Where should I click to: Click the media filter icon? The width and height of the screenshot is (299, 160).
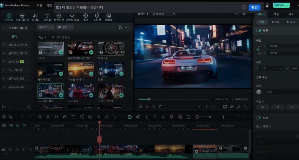click(x=120, y=27)
